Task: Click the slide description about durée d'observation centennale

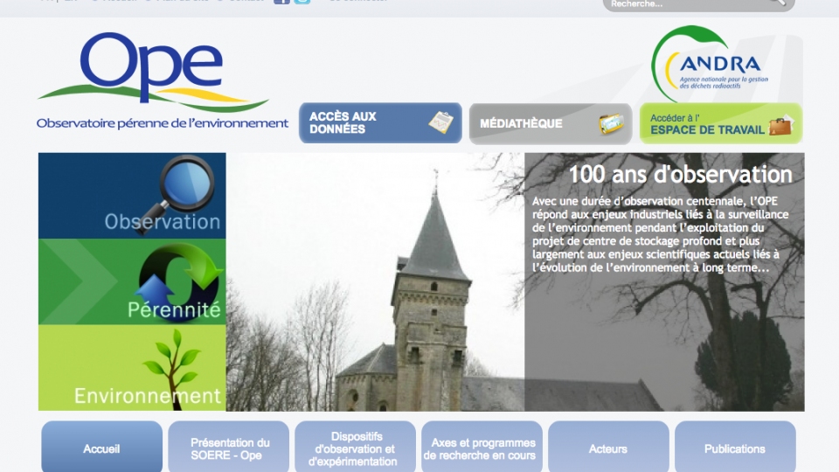Action: (x=661, y=234)
